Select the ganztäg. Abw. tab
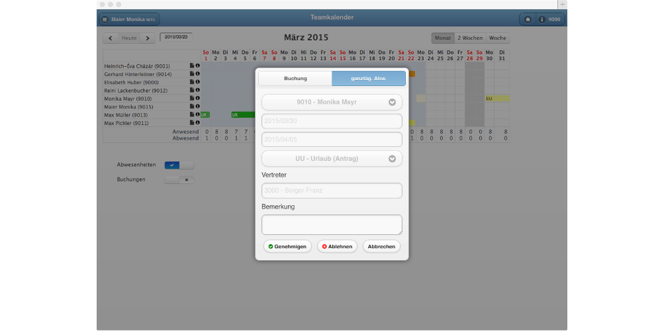The height and width of the screenshot is (331, 662). tap(369, 79)
